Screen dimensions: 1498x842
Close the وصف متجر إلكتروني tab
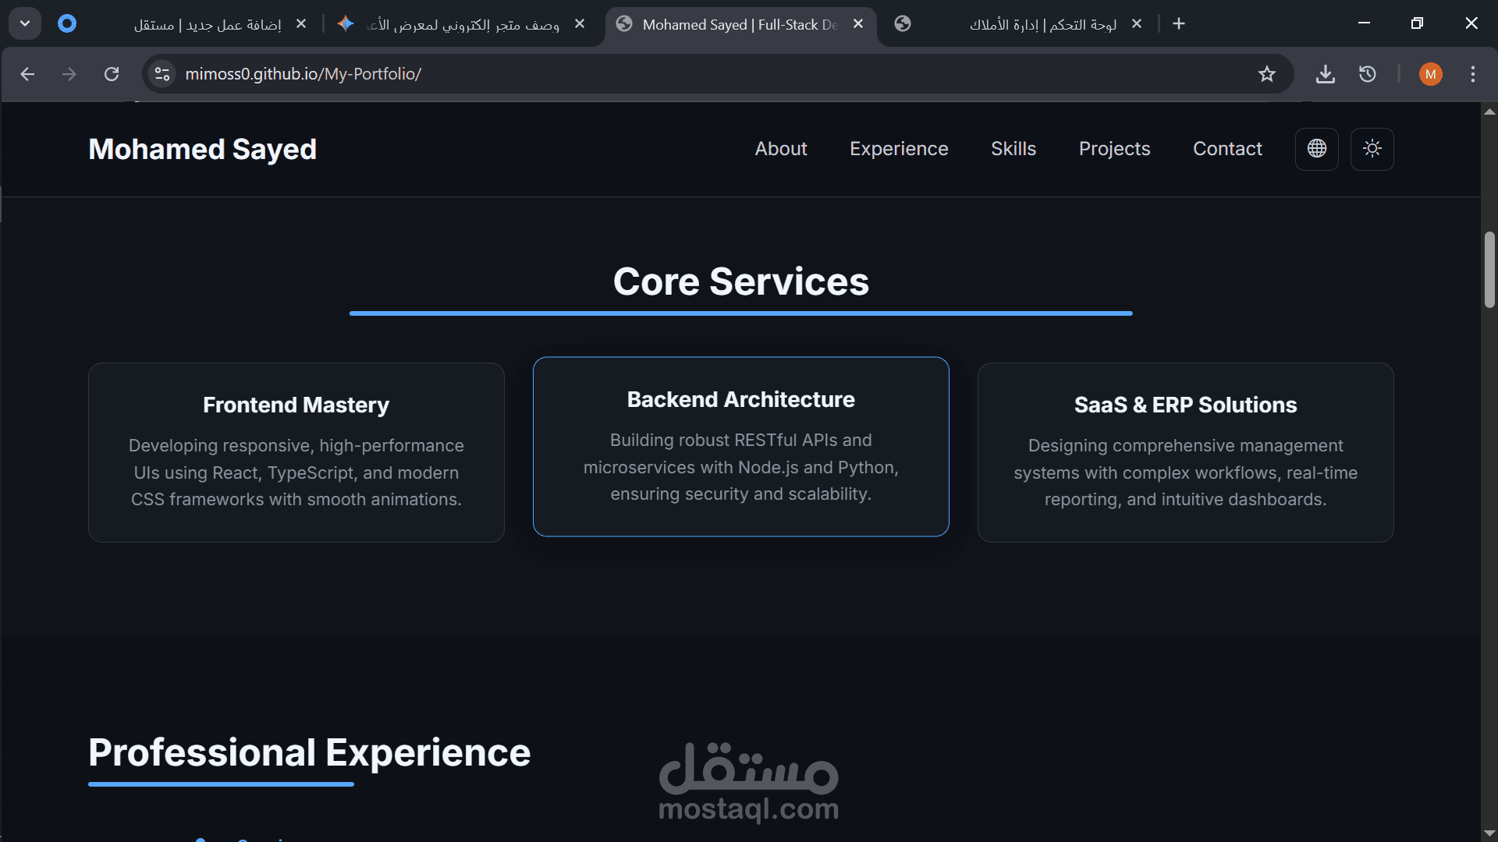tap(579, 24)
